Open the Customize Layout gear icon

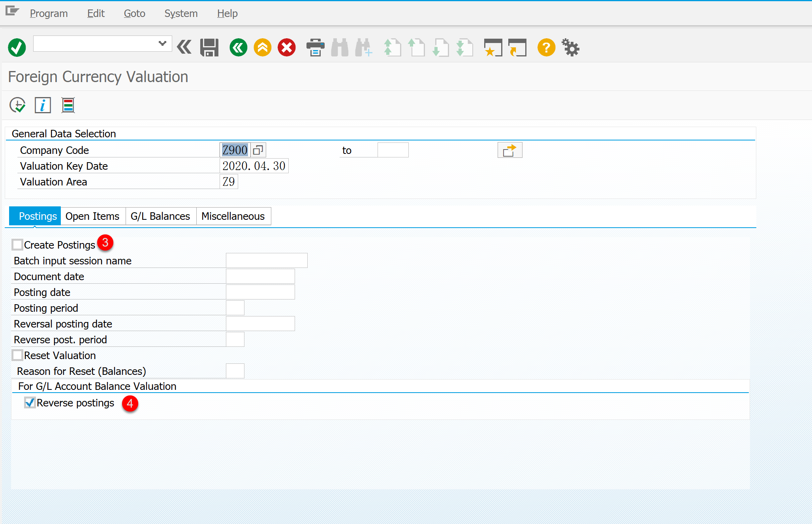coord(570,48)
